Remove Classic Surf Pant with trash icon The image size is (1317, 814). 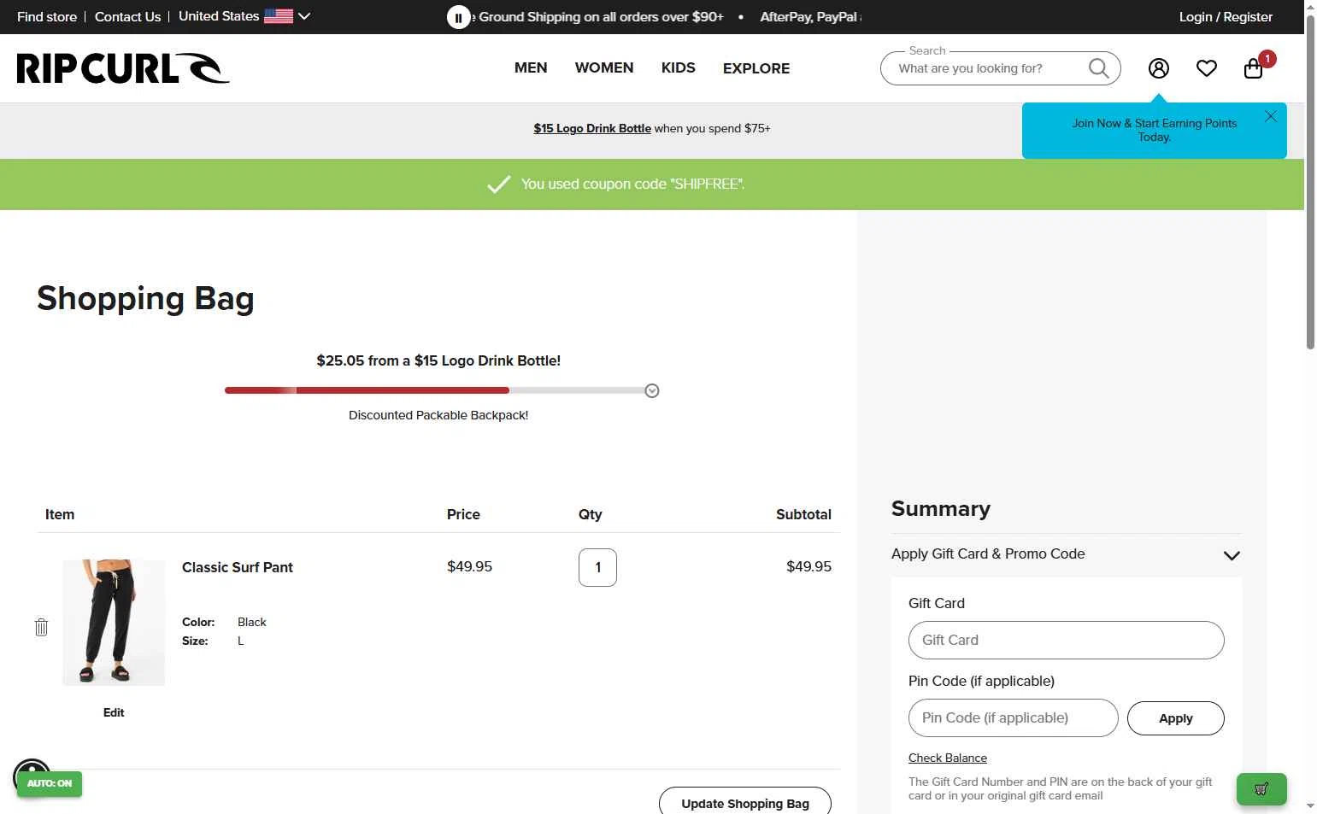(x=41, y=627)
